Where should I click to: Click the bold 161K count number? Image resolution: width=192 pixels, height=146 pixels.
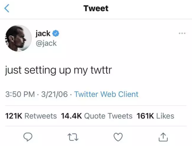(145, 116)
